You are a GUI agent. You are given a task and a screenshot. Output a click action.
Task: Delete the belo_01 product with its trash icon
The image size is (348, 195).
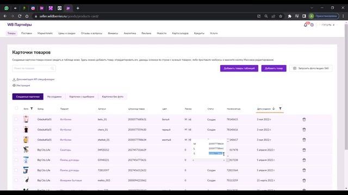tap(304, 119)
